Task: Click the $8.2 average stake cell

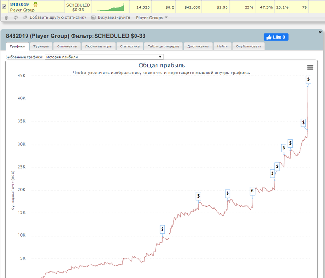Action: click(x=164, y=7)
